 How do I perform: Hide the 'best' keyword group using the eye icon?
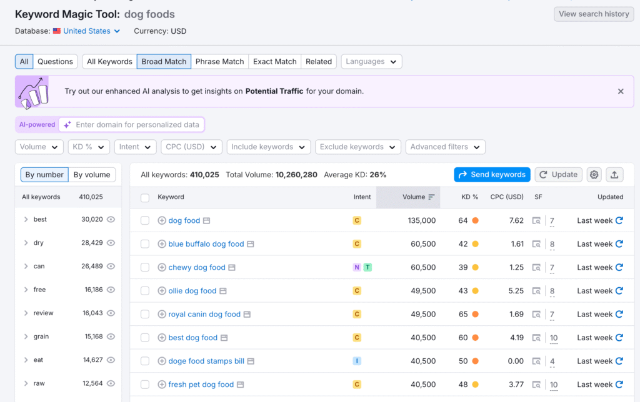tap(111, 220)
